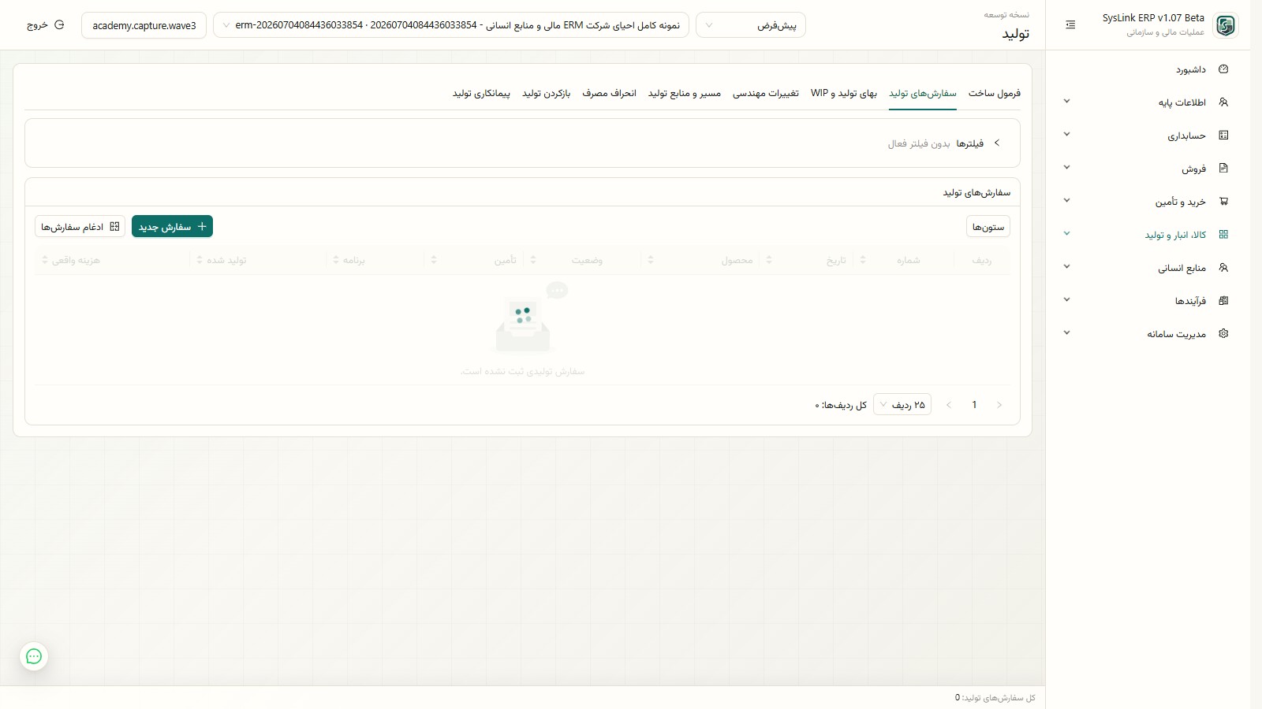Open the پیش‌فرض dropdown
This screenshot has width=1262, height=709.
pos(751,25)
